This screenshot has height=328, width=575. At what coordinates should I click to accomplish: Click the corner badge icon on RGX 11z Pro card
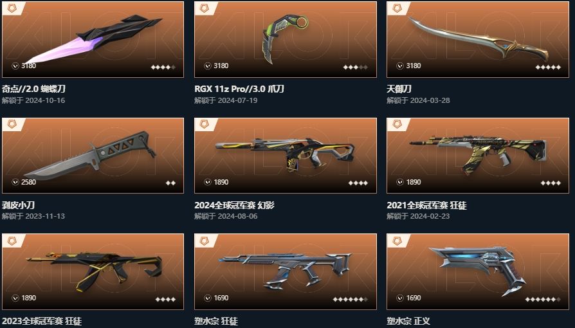click(205, 8)
